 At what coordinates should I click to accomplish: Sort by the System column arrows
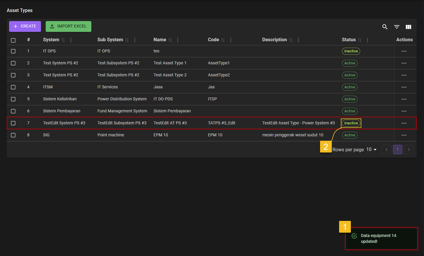[63, 40]
